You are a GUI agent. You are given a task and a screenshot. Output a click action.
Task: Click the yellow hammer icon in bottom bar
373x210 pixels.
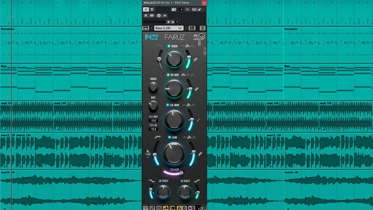[x=165, y=208]
